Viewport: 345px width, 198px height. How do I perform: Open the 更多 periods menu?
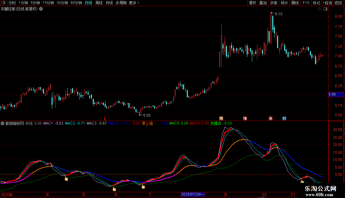point(134,3)
